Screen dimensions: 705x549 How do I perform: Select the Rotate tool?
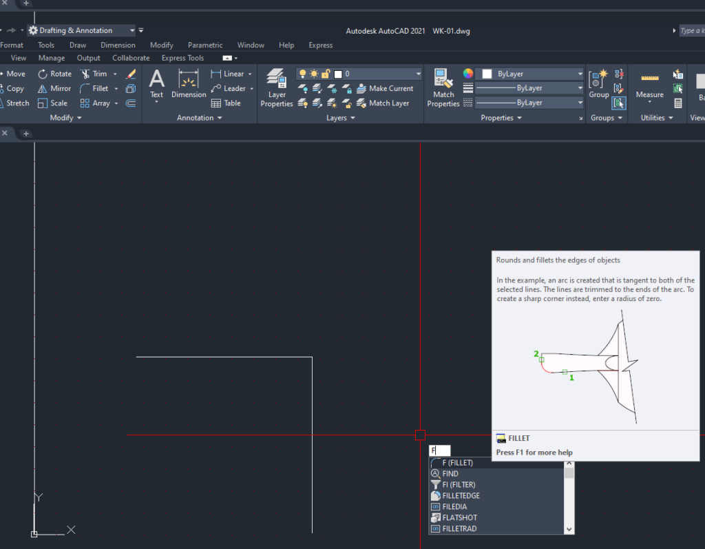[54, 74]
